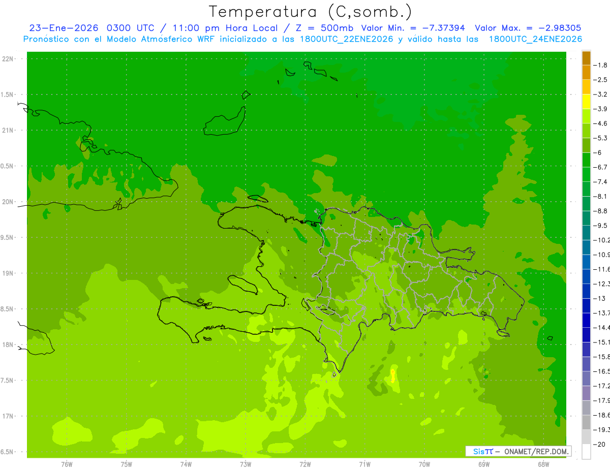Screen dimensions: 610x471
Task: Click the "70W" longitude label
Action: [x=424, y=464]
